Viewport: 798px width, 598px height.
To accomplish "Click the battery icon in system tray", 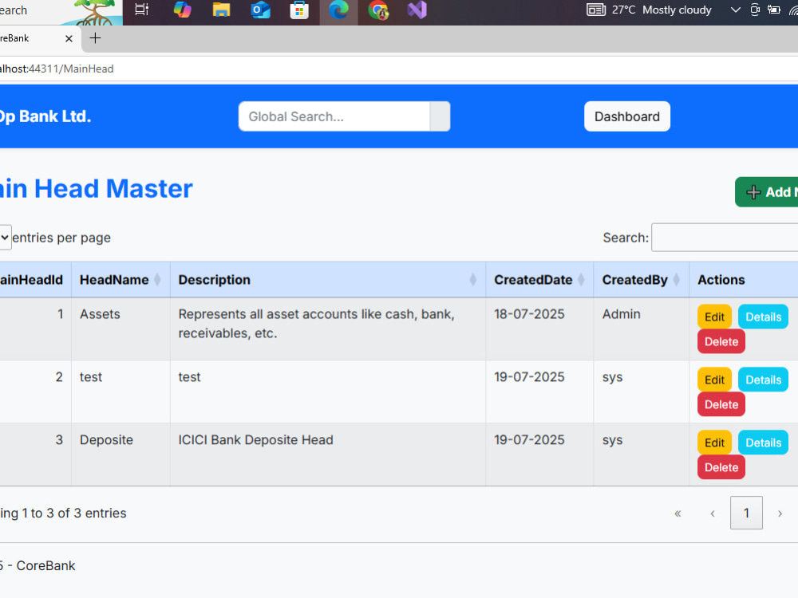I will (774, 10).
